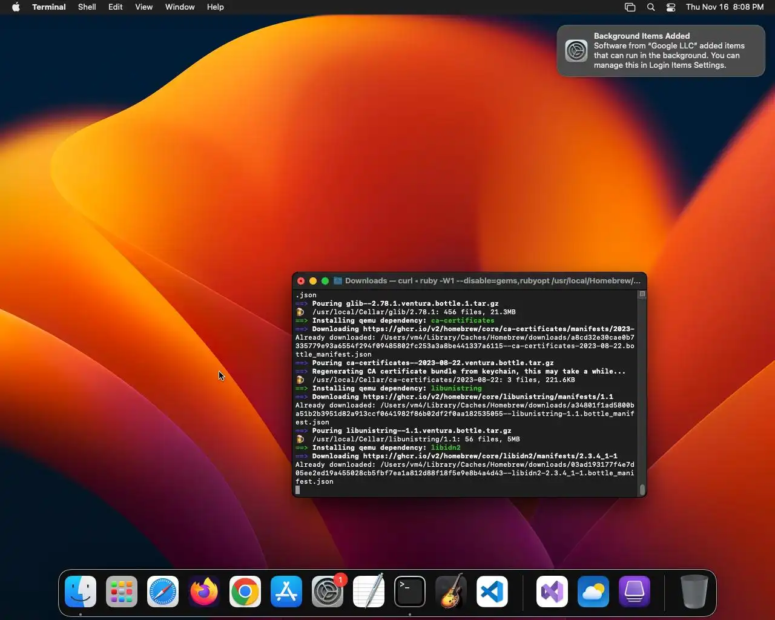
Task: Click the green 'libunistring' dependency text
Action: coord(457,389)
